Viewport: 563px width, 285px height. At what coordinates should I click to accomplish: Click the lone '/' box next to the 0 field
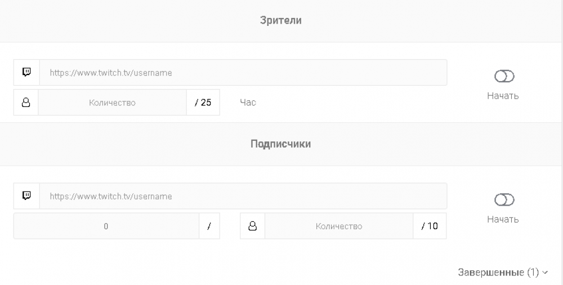pyautogui.click(x=209, y=226)
